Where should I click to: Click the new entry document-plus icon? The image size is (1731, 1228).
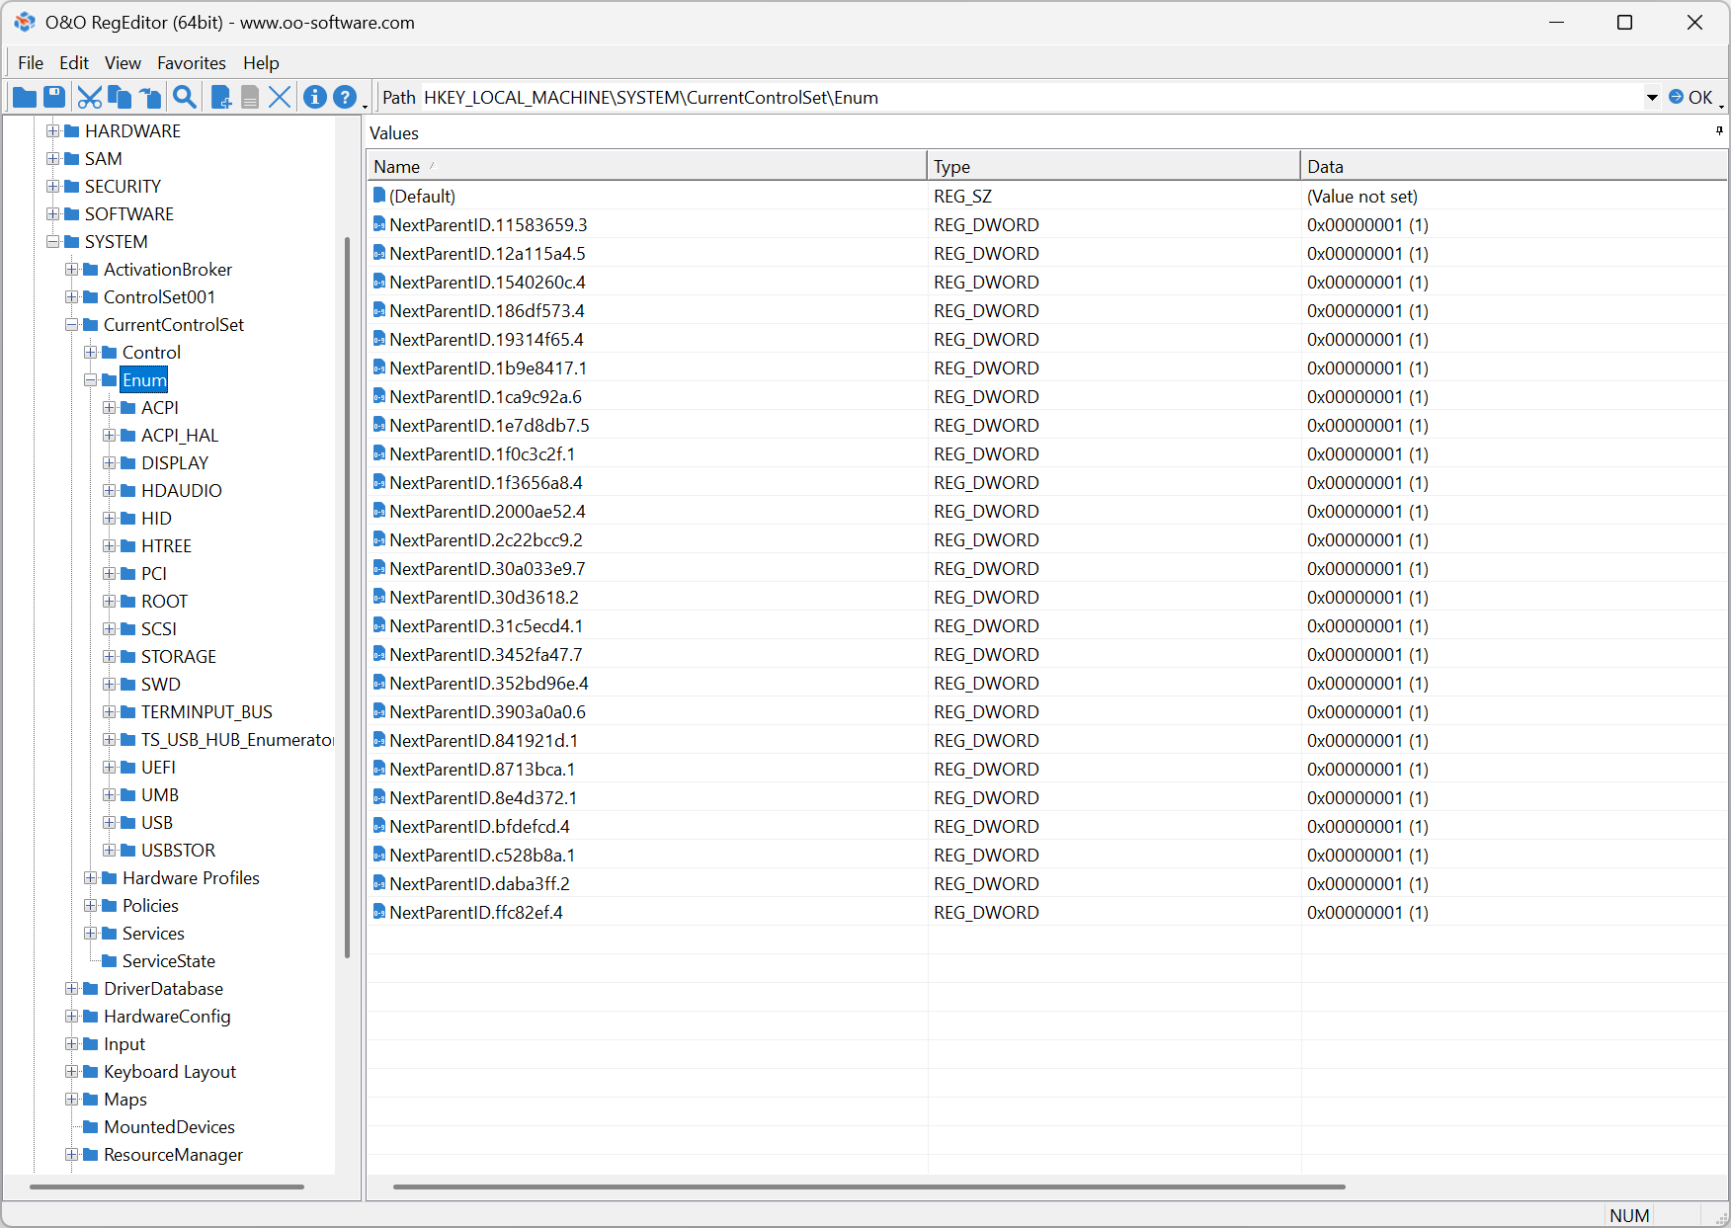click(221, 97)
